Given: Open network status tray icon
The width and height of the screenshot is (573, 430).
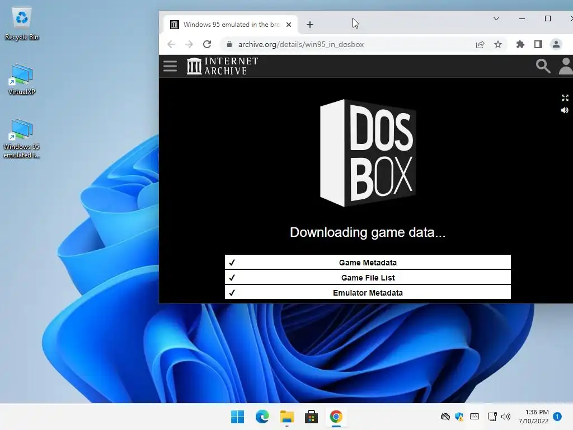Looking at the screenshot, I should (492, 417).
